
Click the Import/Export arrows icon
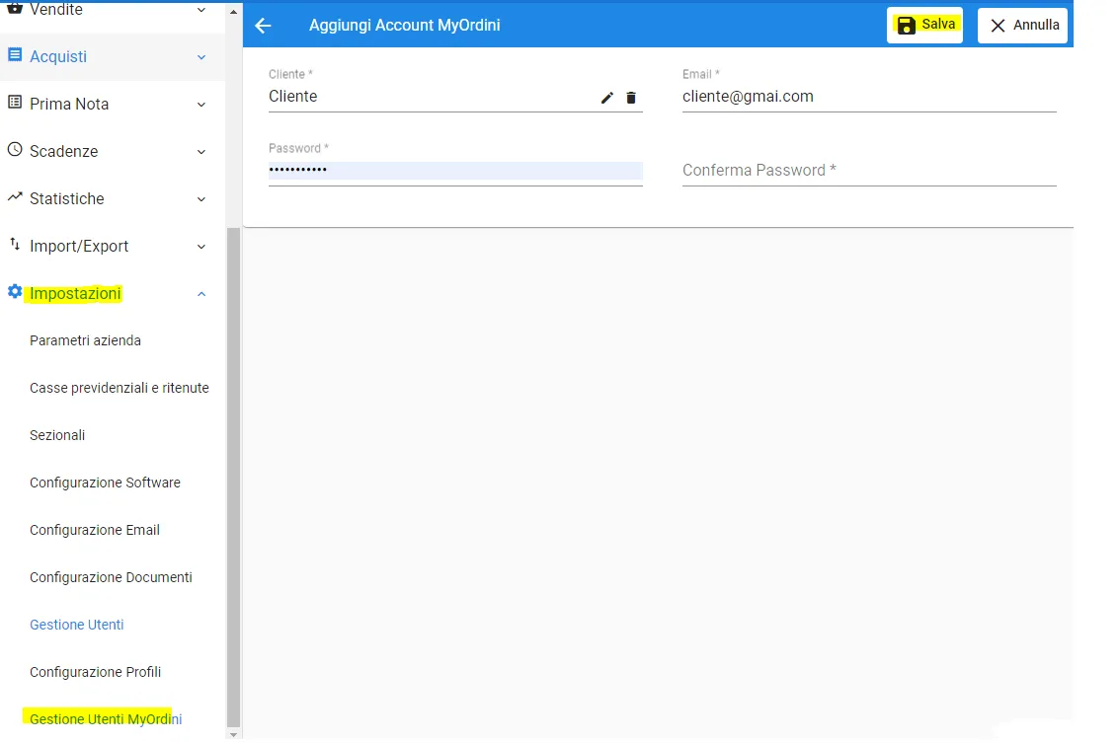14,245
